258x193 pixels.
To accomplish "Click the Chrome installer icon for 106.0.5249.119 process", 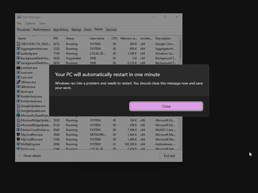I will [18, 44].
